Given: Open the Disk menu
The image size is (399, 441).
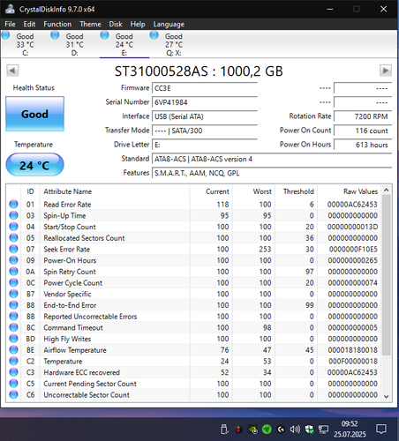Looking at the screenshot, I should [x=116, y=24].
